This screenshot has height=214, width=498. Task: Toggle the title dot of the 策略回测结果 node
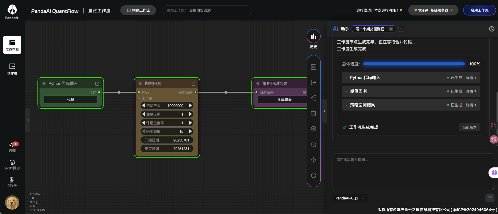(x=258, y=84)
